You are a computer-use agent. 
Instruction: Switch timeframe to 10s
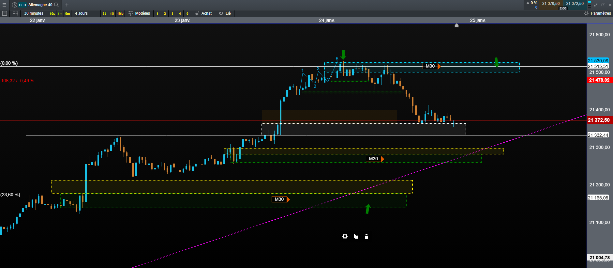[x=52, y=13]
